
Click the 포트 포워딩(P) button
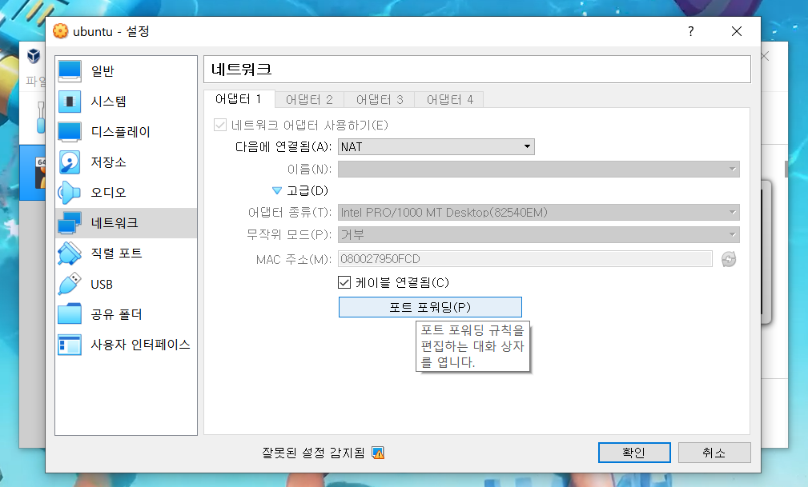(430, 307)
